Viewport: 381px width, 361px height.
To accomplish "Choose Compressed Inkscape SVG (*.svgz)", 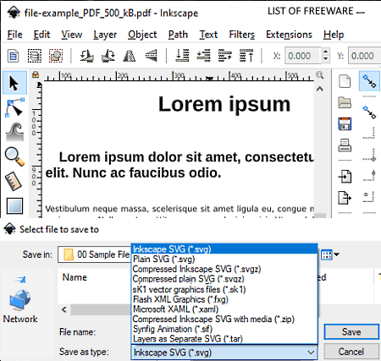I will (x=224, y=269).
